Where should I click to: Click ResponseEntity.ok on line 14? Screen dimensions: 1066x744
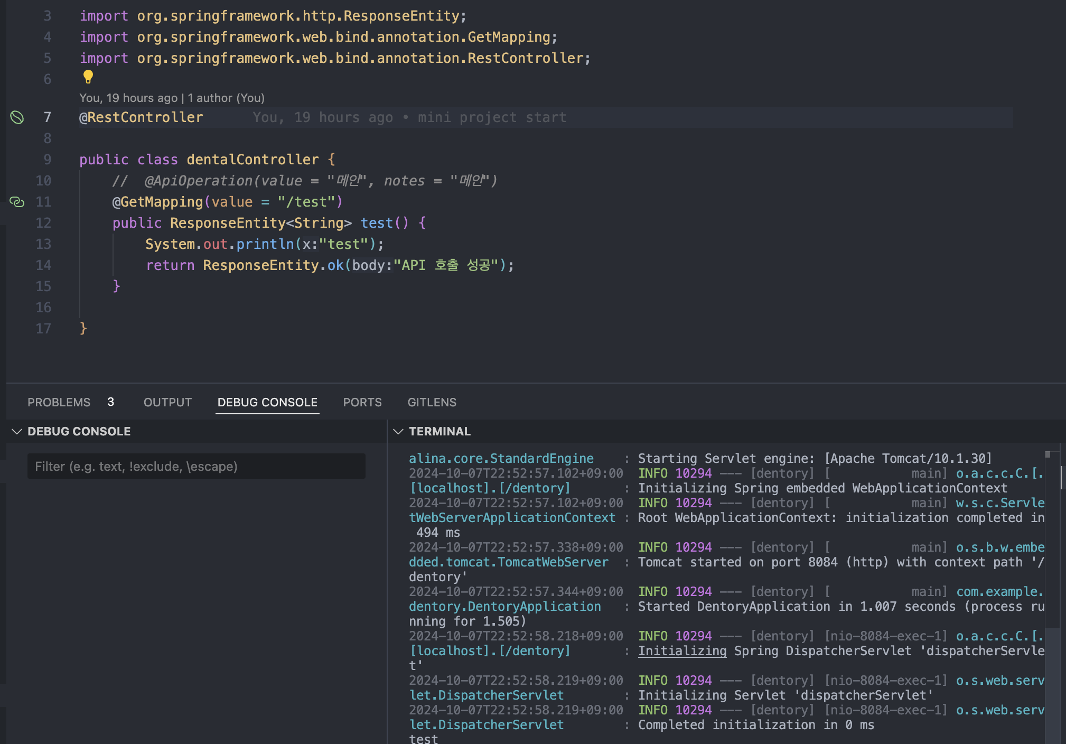point(273,265)
